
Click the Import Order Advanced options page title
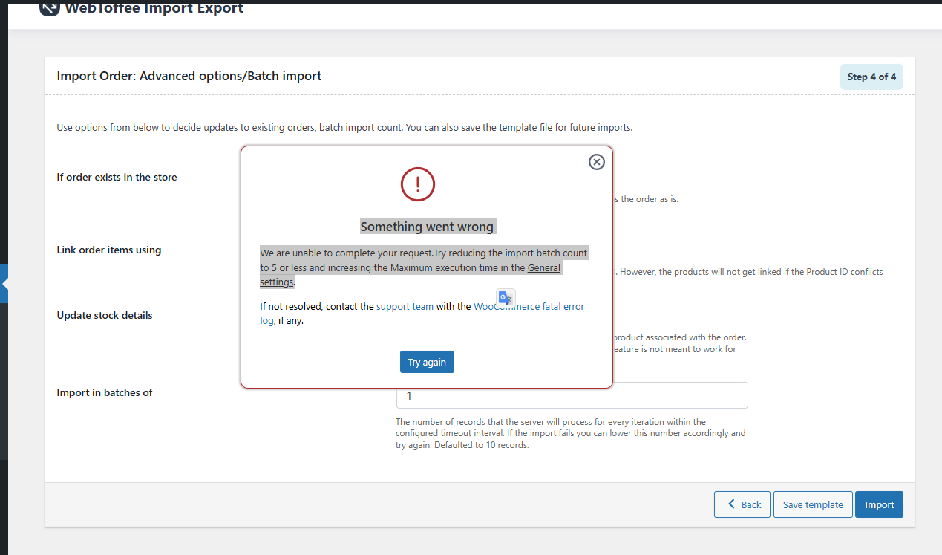[x=189, y=76]
